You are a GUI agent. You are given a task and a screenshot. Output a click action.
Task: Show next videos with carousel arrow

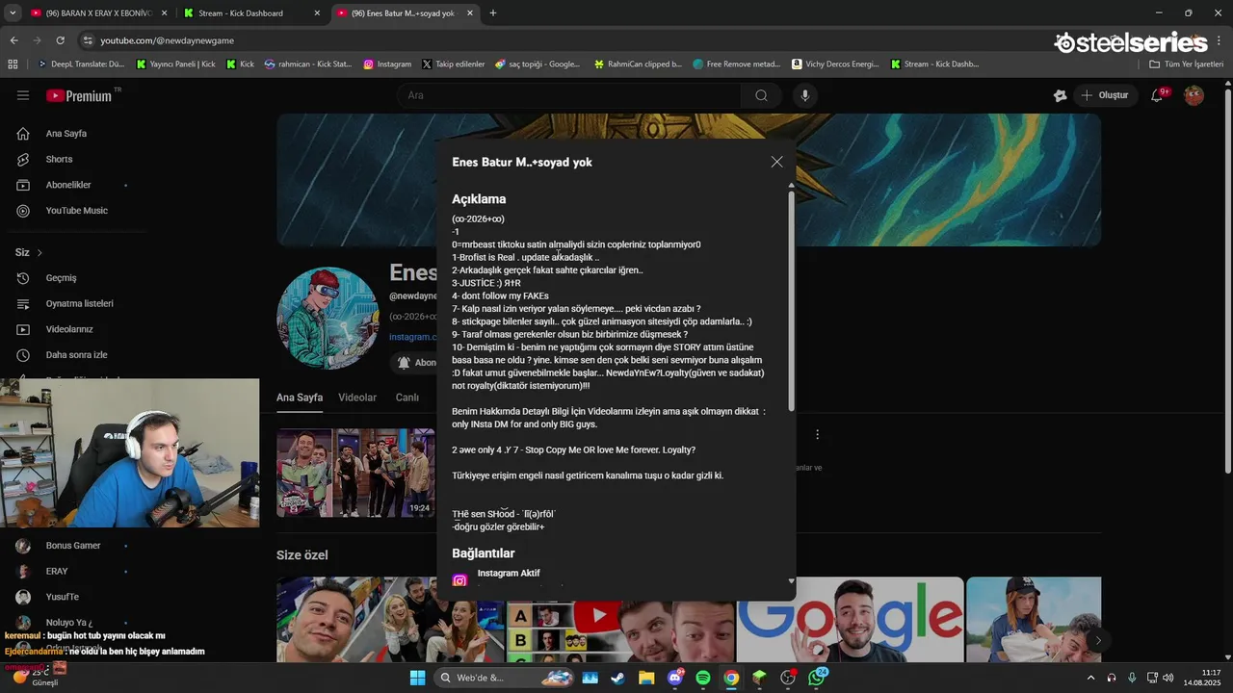tap(1098, 640)
